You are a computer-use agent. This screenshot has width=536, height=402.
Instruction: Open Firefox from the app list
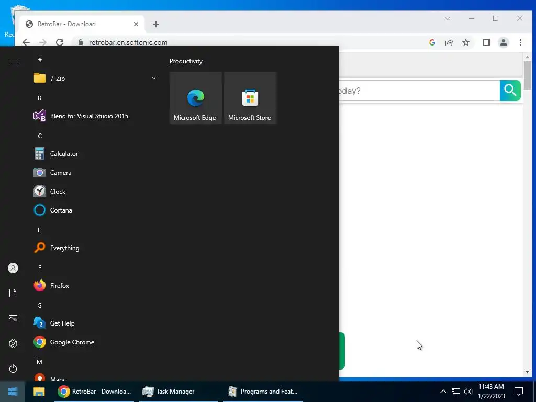pyautogui.click(x=95, y=285)
